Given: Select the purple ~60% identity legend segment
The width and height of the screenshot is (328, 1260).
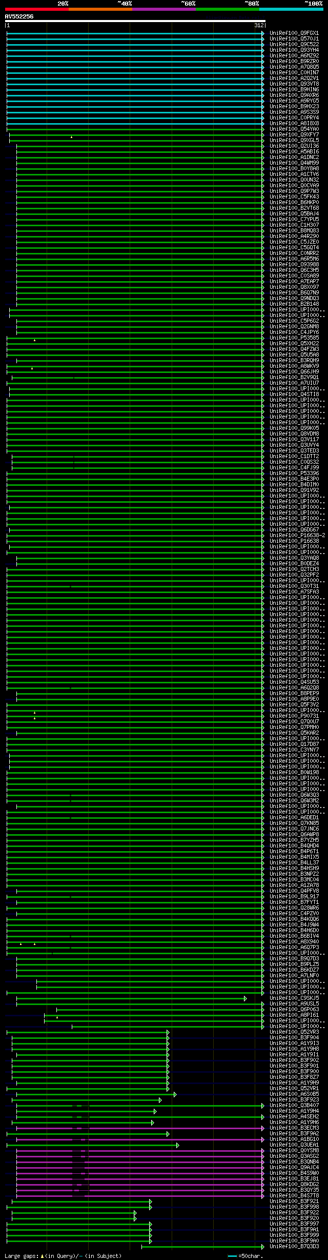Looking at the screenshot, I should (164, 9).
